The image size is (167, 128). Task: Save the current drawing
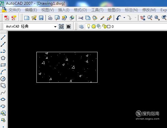pyautogui.click(x=41, y=18)
